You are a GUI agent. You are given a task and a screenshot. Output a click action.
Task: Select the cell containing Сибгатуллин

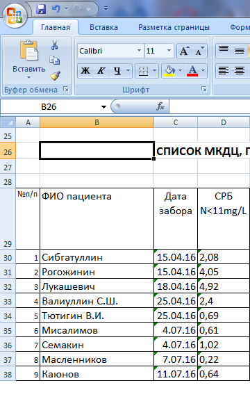97,256
